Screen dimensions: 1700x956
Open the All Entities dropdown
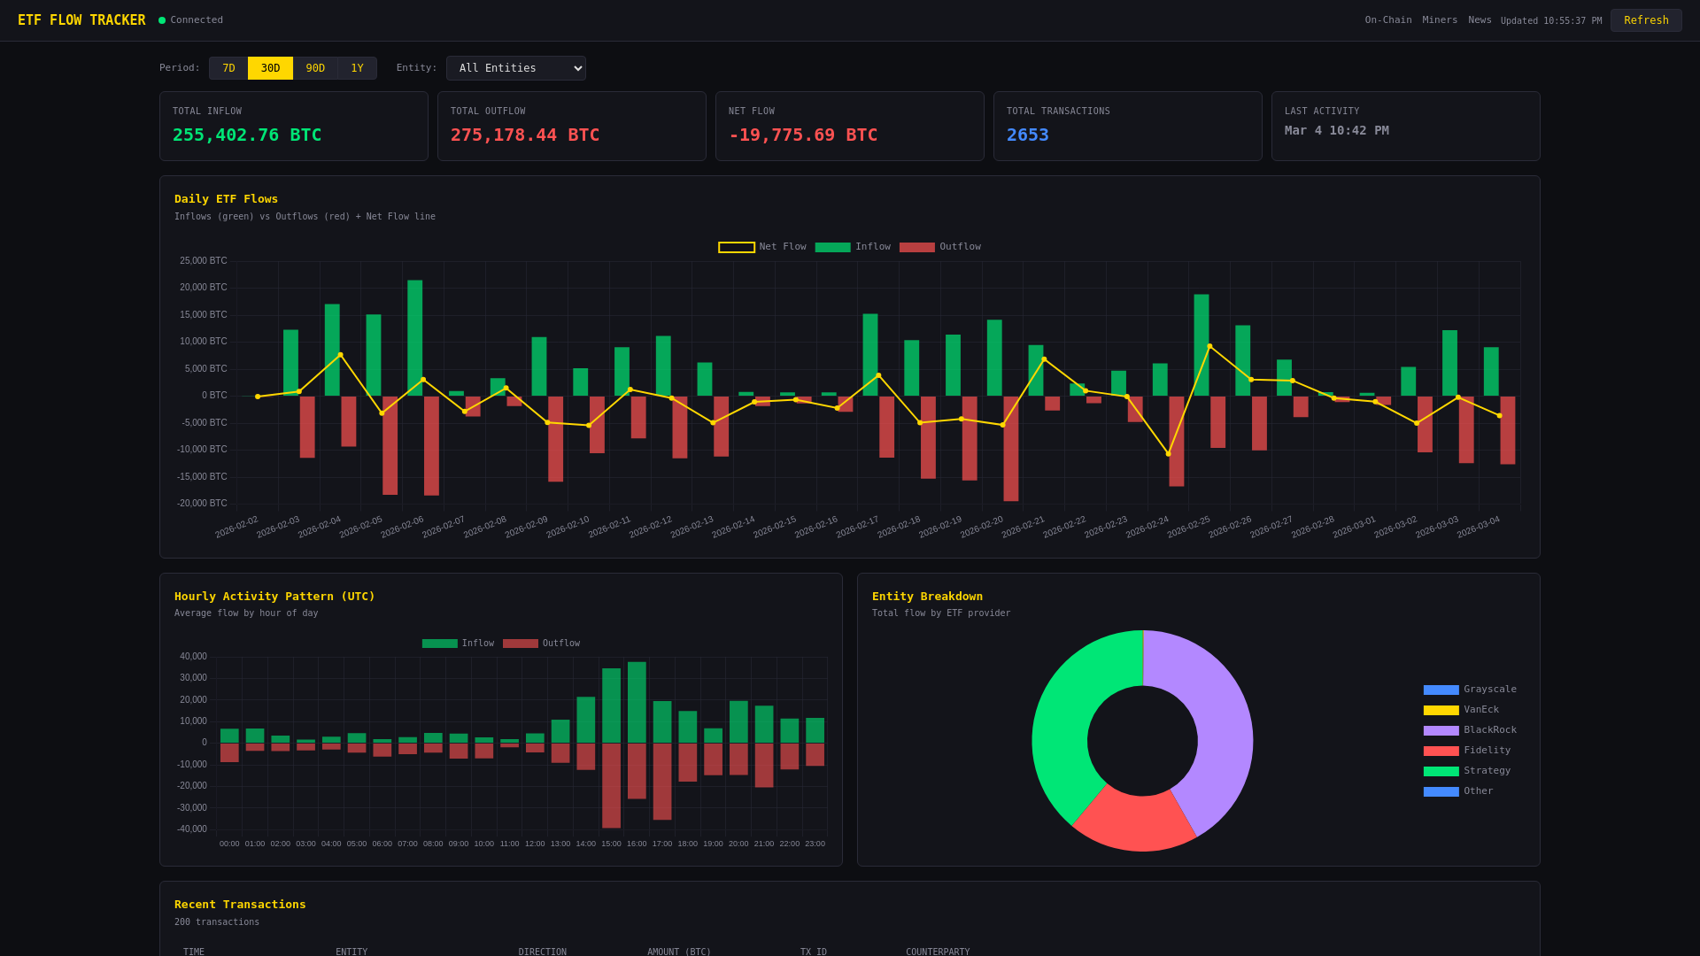point(515,67)
